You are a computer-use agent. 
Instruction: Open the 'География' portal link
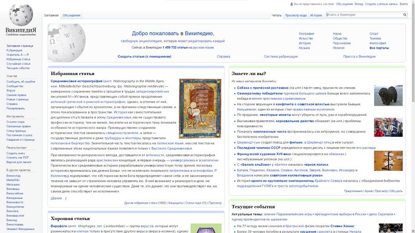point(307,34)
